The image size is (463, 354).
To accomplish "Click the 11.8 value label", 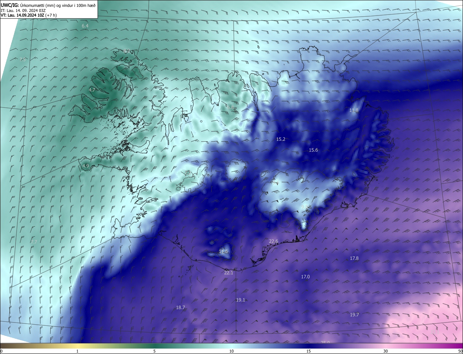I will [x=354, y=110].
